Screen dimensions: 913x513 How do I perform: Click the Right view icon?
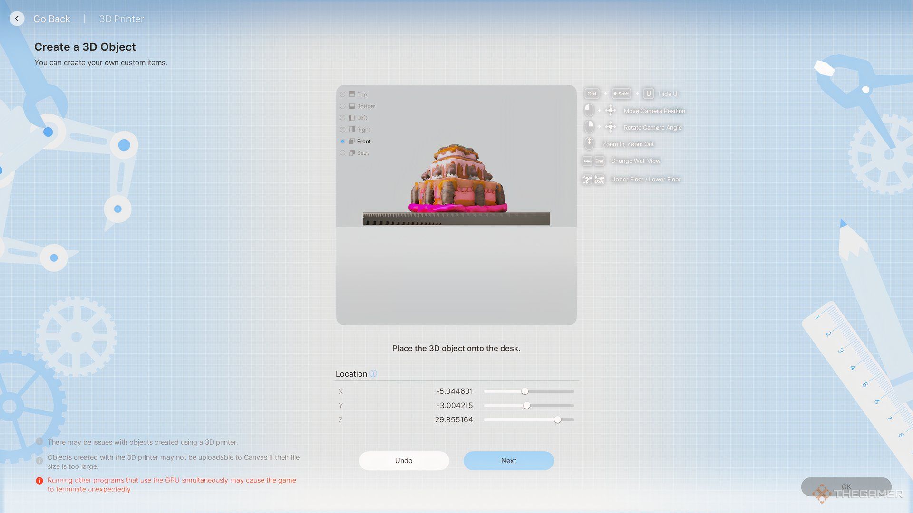click(352, 130)
